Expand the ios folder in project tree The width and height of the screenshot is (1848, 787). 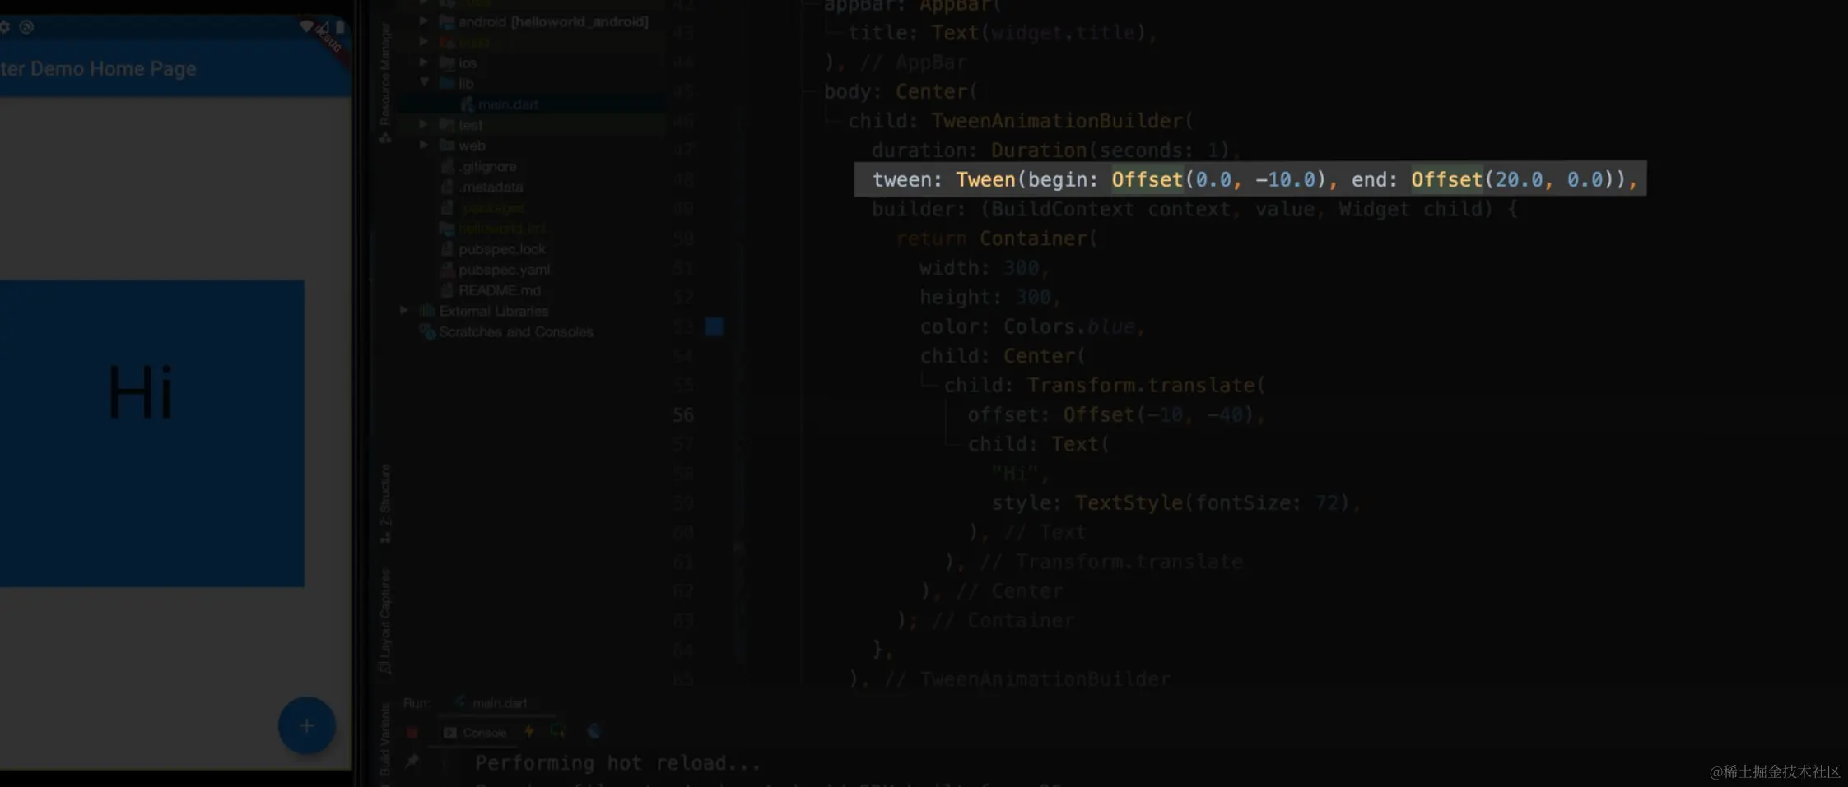point(423,62)
